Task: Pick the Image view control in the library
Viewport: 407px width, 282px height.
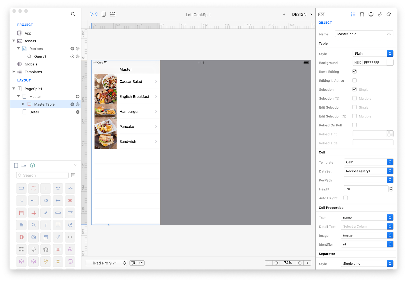Action: 21,201
